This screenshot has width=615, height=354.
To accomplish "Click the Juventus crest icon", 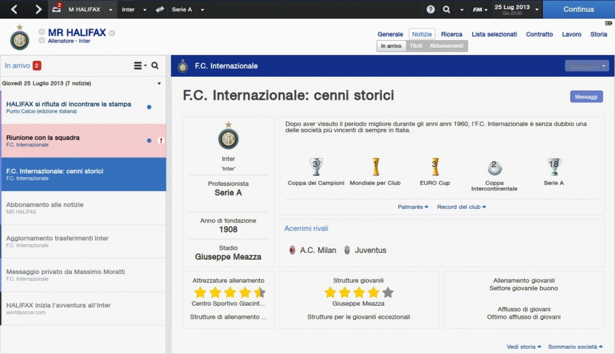I will point(347,250).
